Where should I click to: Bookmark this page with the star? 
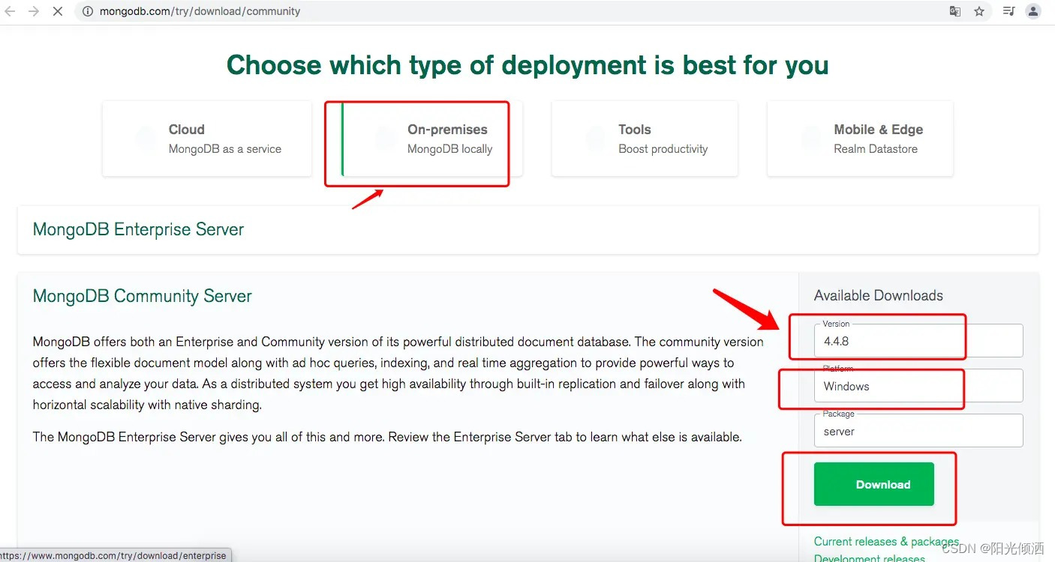(979, 11)
